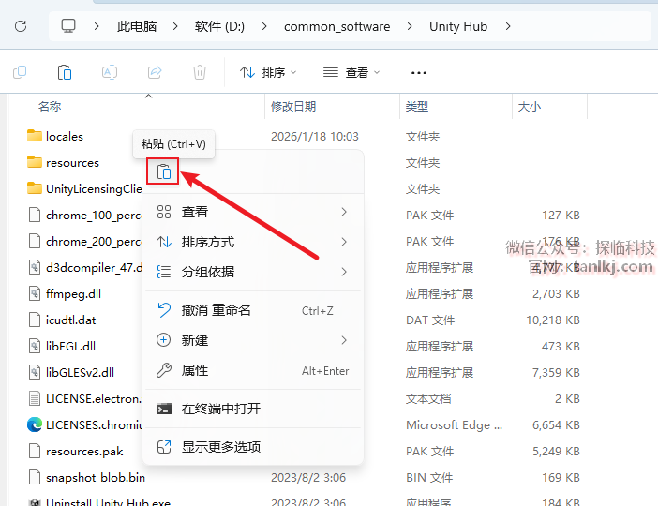Click the toolbar paste icon
This screenshot has height=506, width=658.
coord(65,72)
